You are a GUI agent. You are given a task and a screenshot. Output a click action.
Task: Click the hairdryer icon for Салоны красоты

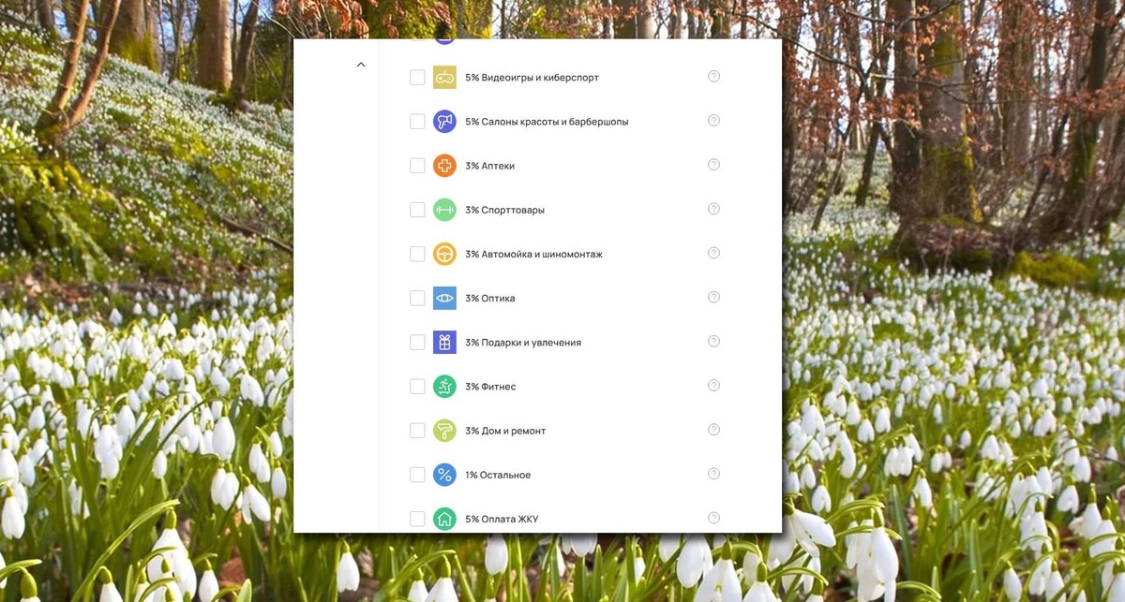coord(444,122)
